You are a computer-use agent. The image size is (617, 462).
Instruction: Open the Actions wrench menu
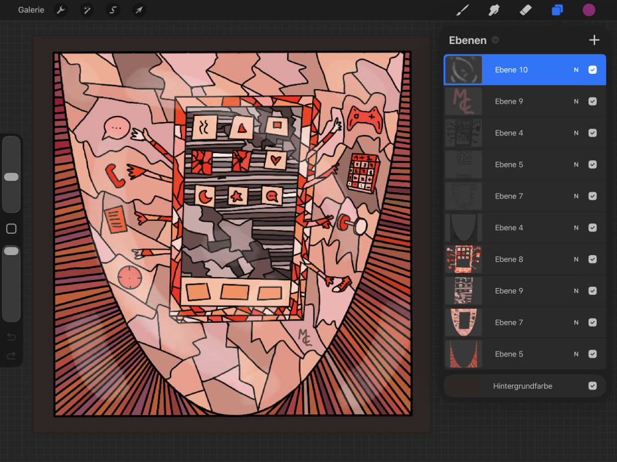pos(60,10)
